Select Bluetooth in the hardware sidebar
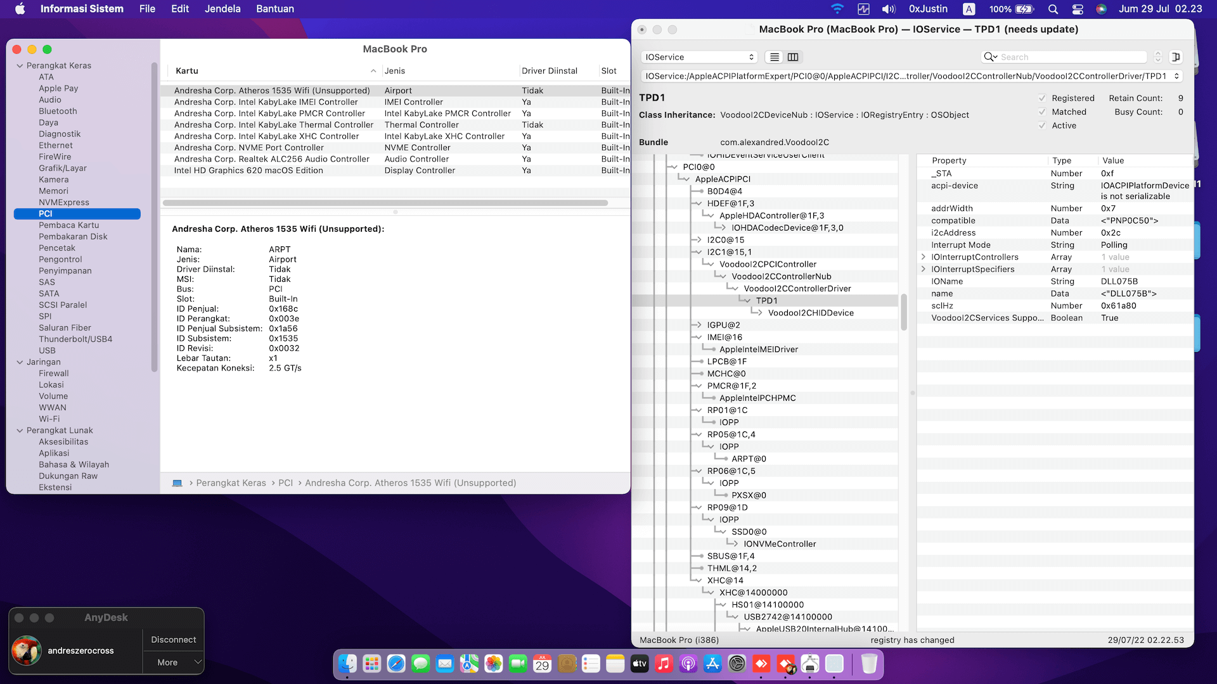 click(58, 111)
